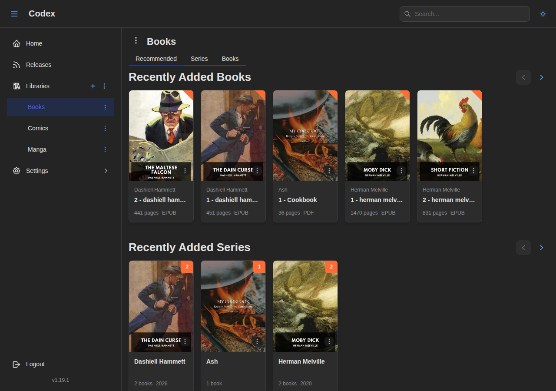
Task: Open the Short Fiction rooster cover
Action: coord(450,136)
